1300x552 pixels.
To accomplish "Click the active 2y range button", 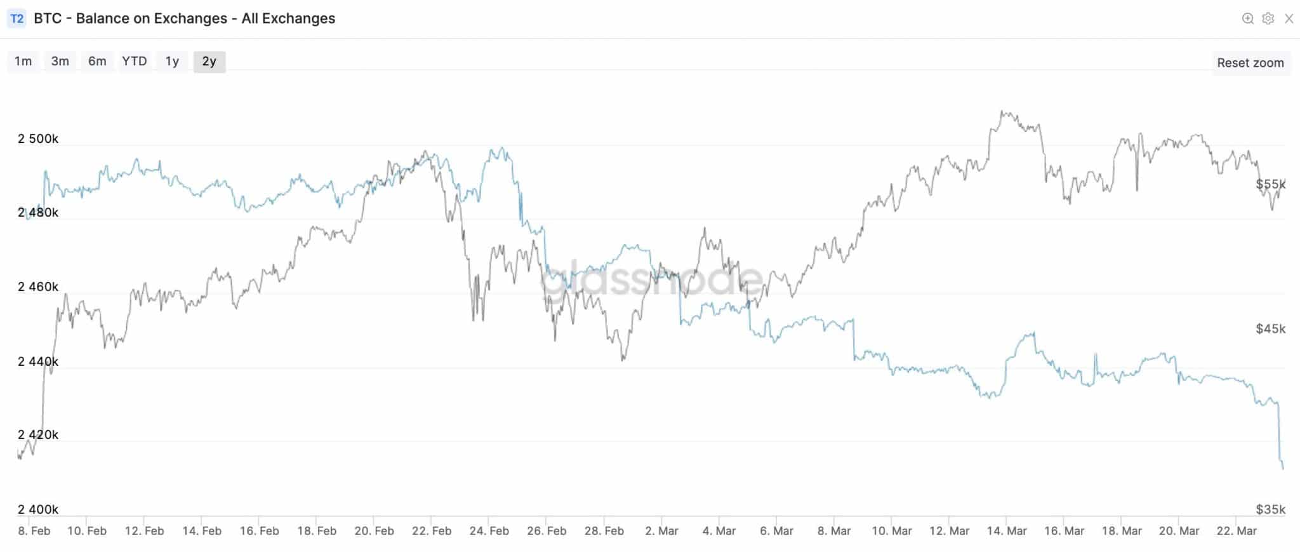I will pos(209,62).
